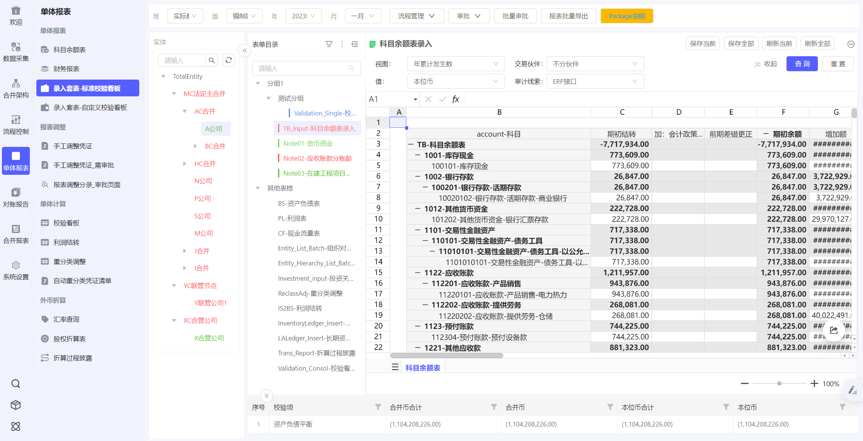Click the collapse list icon in 表单目录
The width and height of the screenshot is (863, 441).
point(355,44)
